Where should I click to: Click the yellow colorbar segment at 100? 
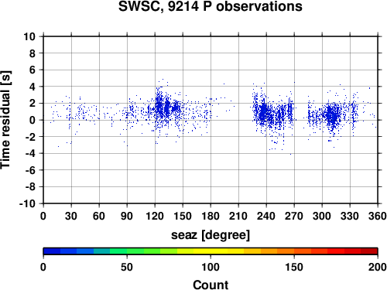211,251
